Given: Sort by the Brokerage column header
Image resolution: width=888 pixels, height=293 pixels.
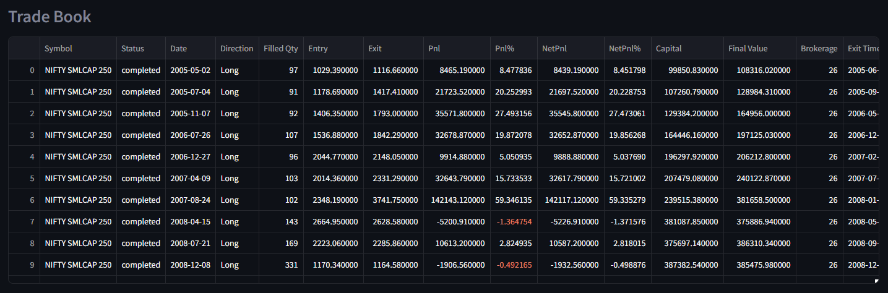Looking at the screenshot, I should pyautogui.click(x=819, y=48).
